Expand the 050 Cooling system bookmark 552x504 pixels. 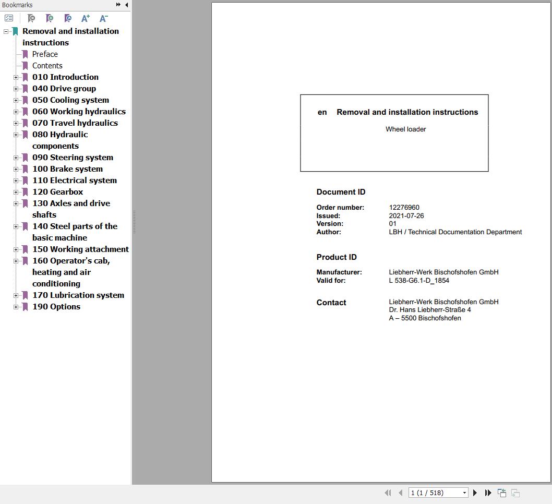[x=16, y=100]
